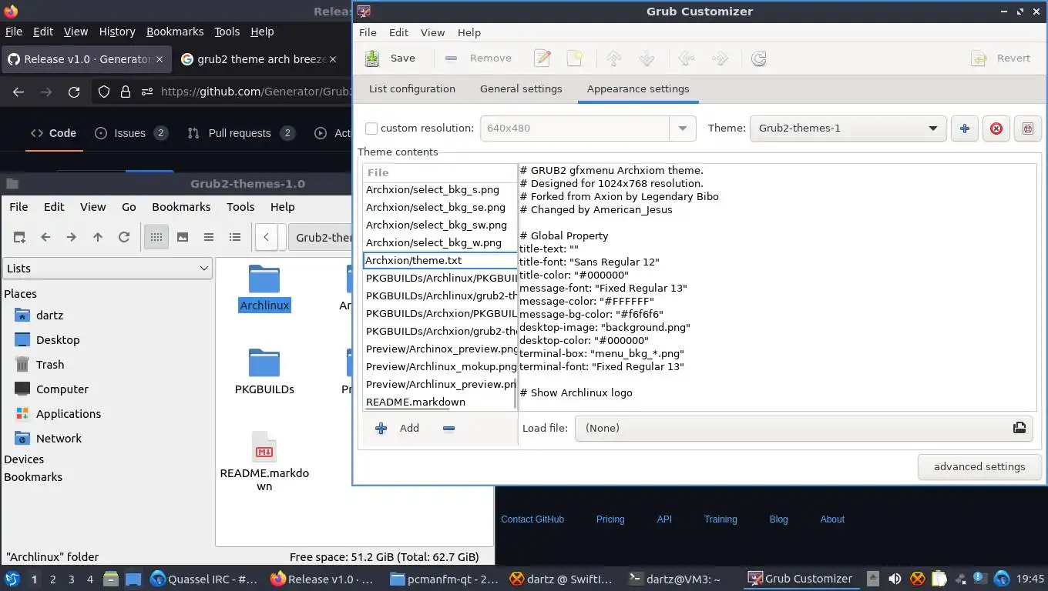1048x591 pixels.
Task: Reload the folder in file manager
Action: [123, 237]
